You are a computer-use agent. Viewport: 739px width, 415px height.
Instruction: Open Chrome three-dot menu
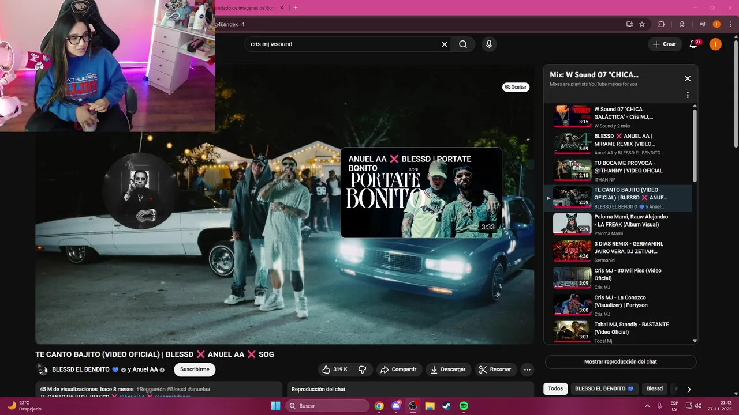pos(729,24)
